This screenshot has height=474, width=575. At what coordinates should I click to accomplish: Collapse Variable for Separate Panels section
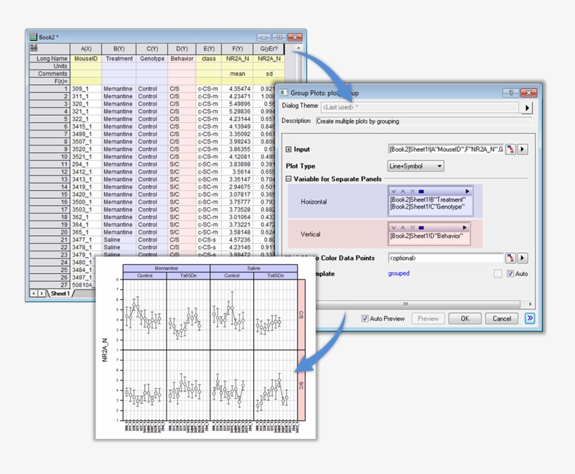289,179
